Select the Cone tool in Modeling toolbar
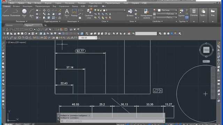This screenshot has width=223, height=125. point(15,34)
